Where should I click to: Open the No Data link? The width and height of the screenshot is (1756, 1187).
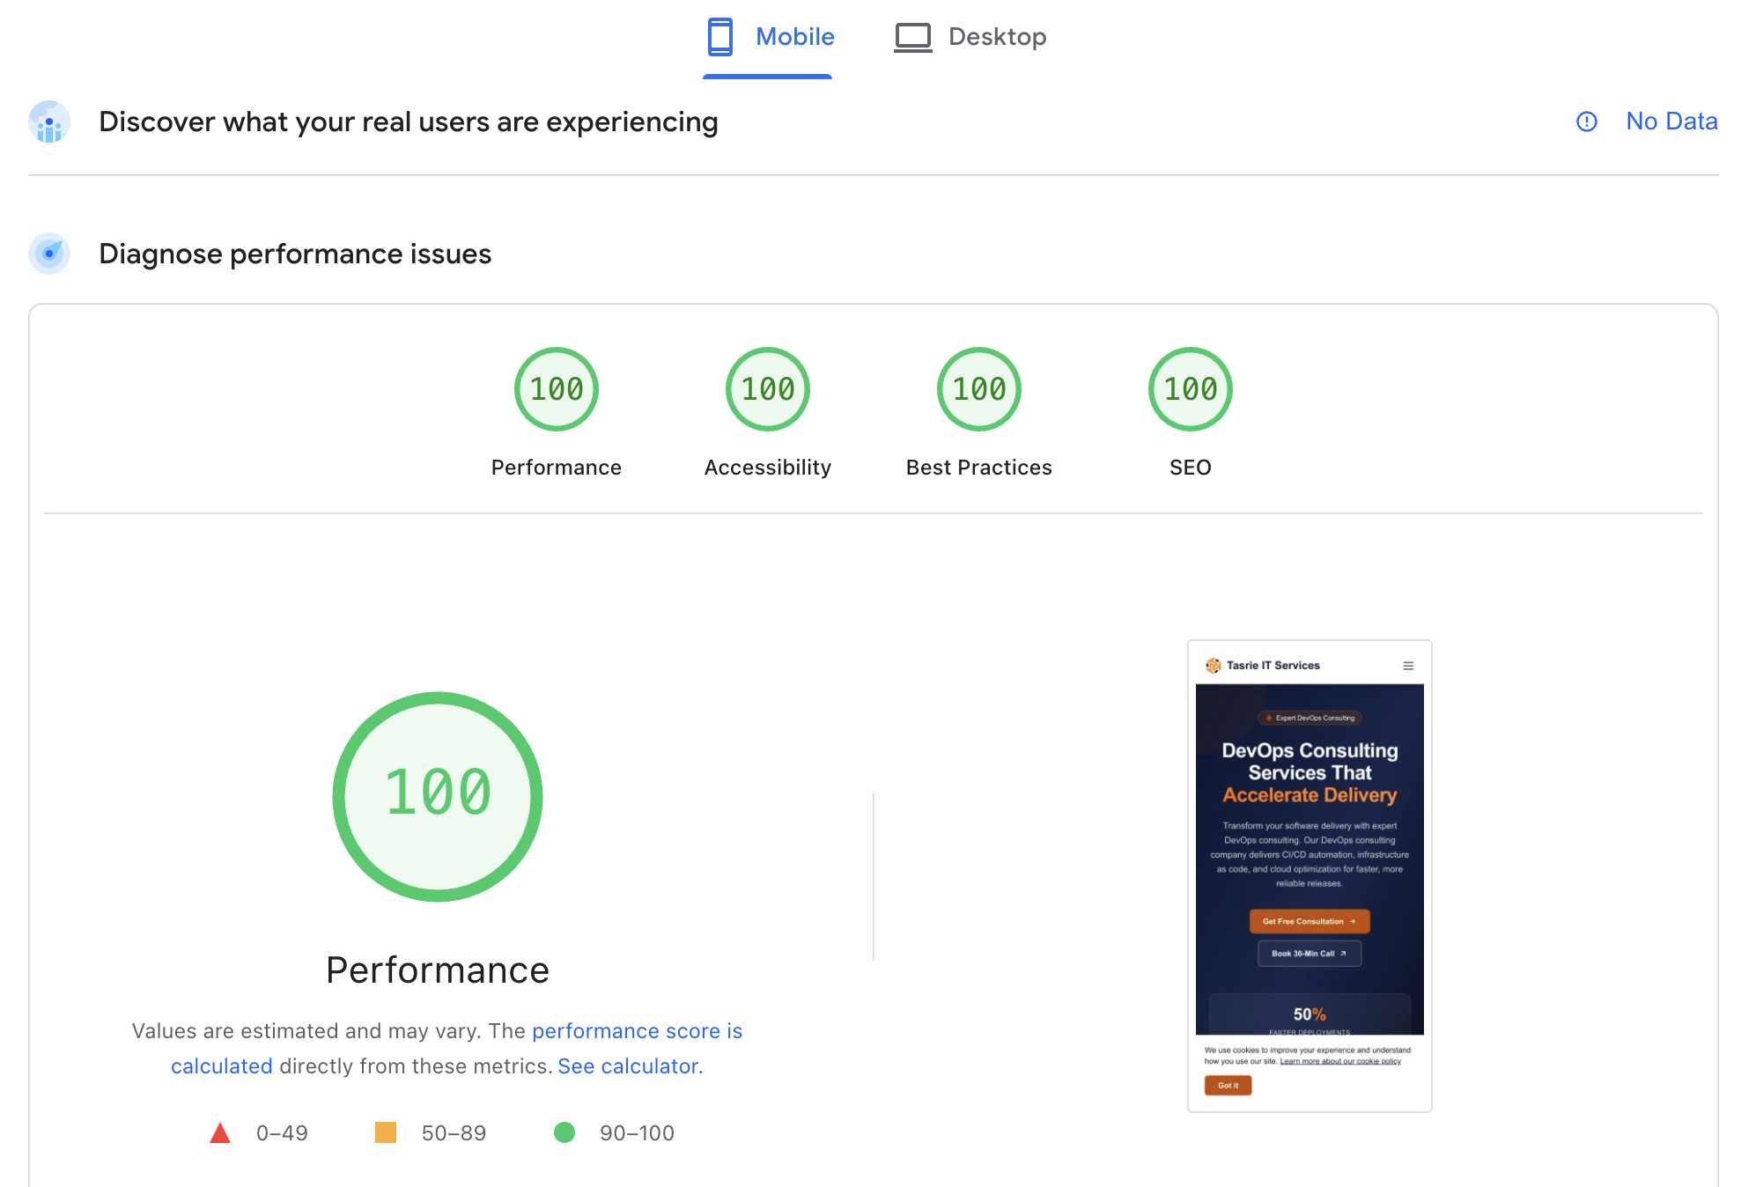[x=1671, y=121]
